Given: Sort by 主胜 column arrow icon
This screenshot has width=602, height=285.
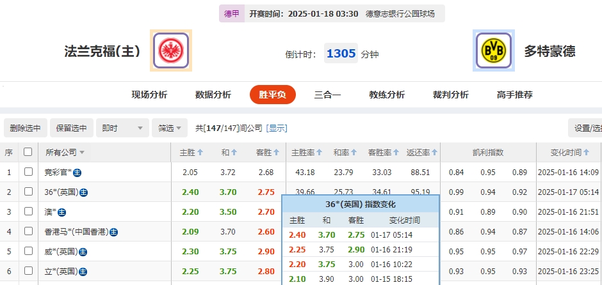Looking at the screenshot, I should pos(200,153).
